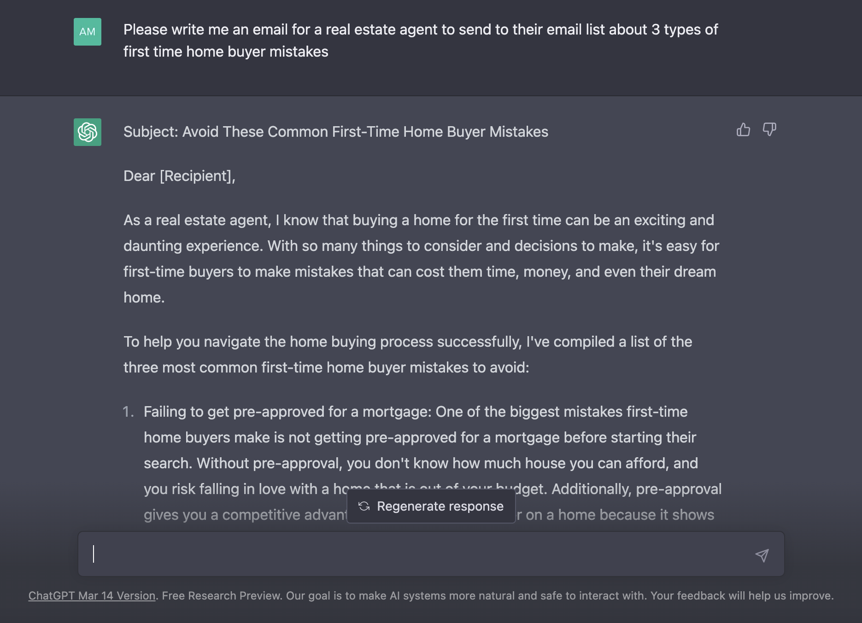Click the ChatGPT logo avatar
Viewport: 862px width, 623px height.
coord(88,132)
